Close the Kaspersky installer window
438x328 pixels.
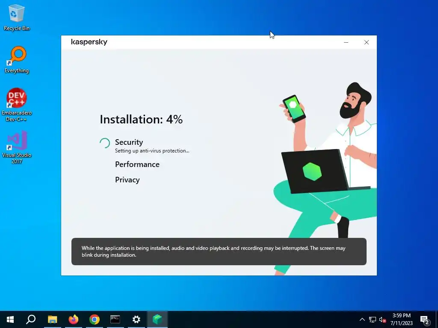(367, 42)
